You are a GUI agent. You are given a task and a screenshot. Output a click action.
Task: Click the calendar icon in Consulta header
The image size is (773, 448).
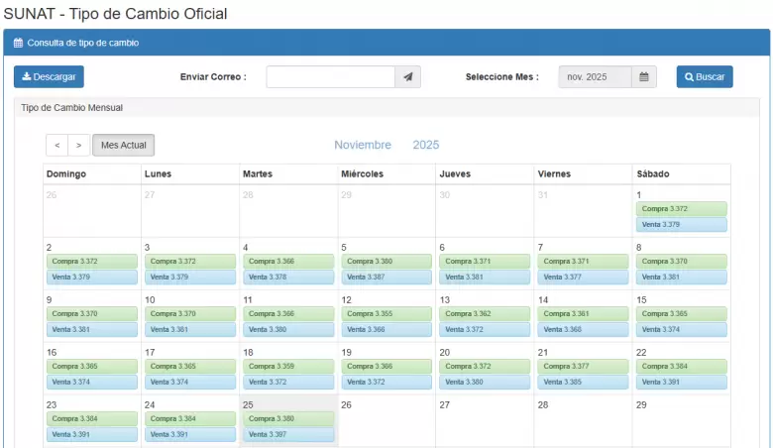(x=18, y=44)
